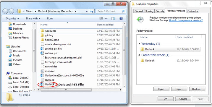Open How do I use previous versions link
The height and width of the screenshot is (107, 212).
186,20
